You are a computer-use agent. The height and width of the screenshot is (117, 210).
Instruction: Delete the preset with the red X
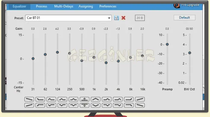pyautogui.click(x=123, y=18)
